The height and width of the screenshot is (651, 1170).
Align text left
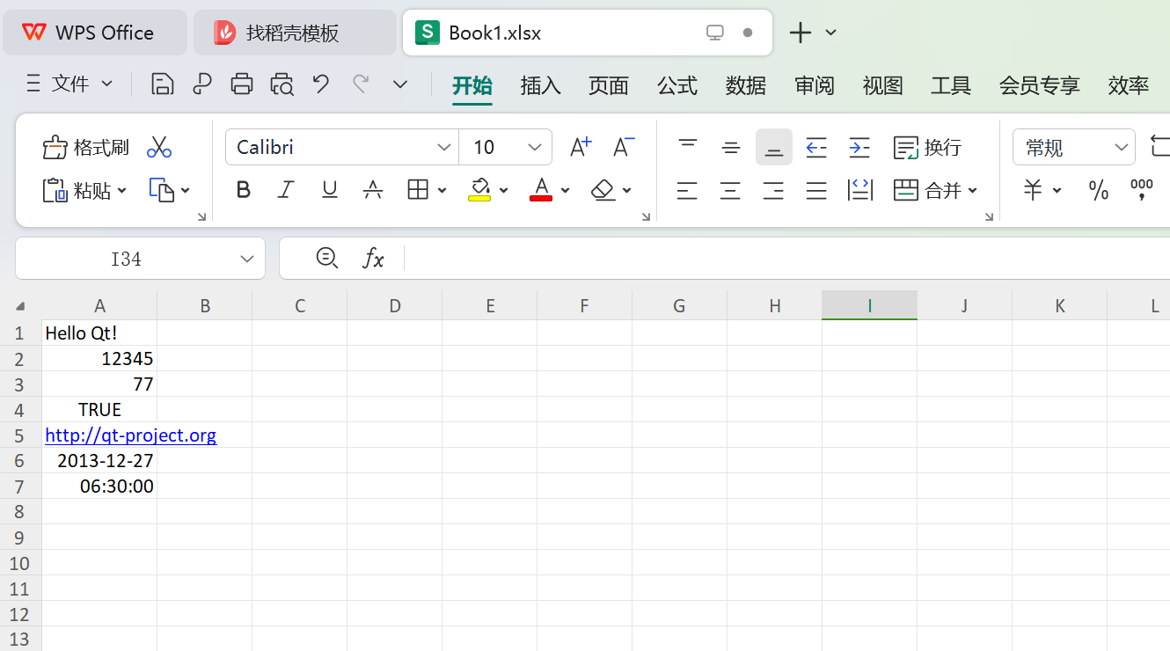point(687,190)
